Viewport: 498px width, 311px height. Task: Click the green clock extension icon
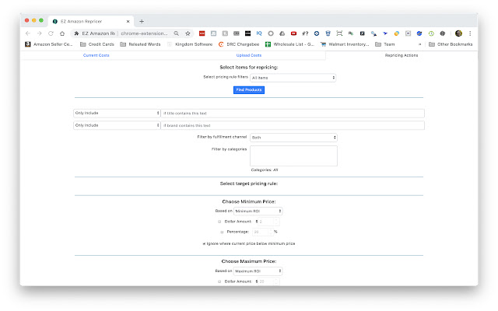click(431, 33)
